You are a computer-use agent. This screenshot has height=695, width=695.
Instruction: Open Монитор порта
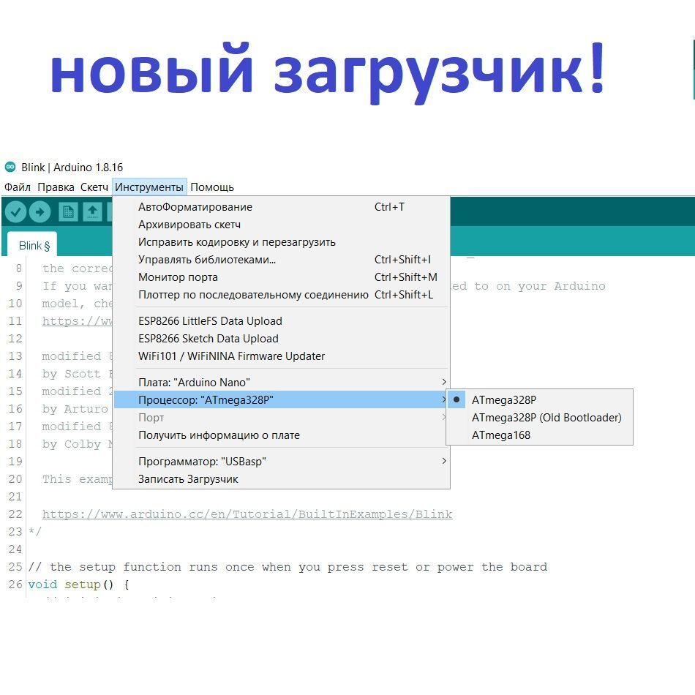[282, 277]
